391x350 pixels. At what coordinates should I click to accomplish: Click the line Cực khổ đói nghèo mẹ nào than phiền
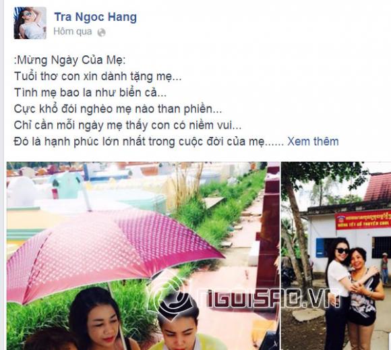point(118,109)
